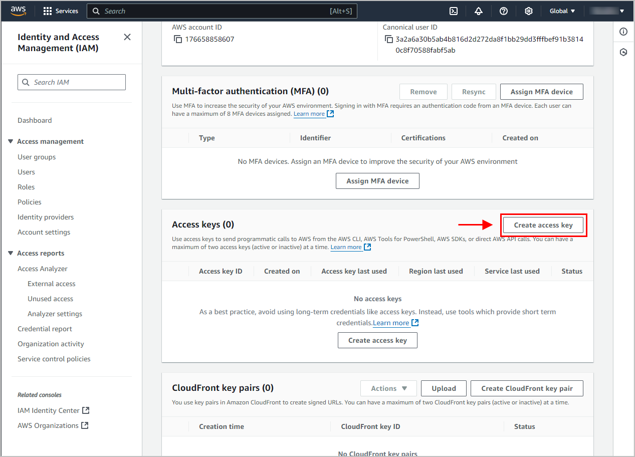Open the settings gear icon
Image resolution: width=635 pixels, height=457 pixels.
[528, 11]
